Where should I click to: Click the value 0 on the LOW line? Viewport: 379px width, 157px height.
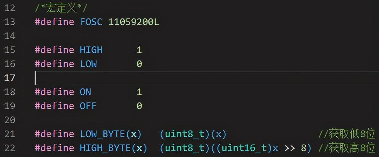click(x=139, y=64)
